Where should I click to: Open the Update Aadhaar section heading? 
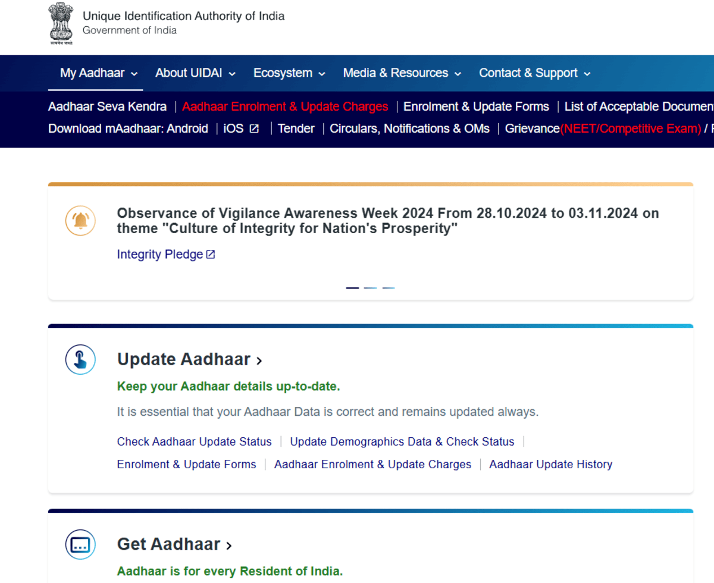190,359
